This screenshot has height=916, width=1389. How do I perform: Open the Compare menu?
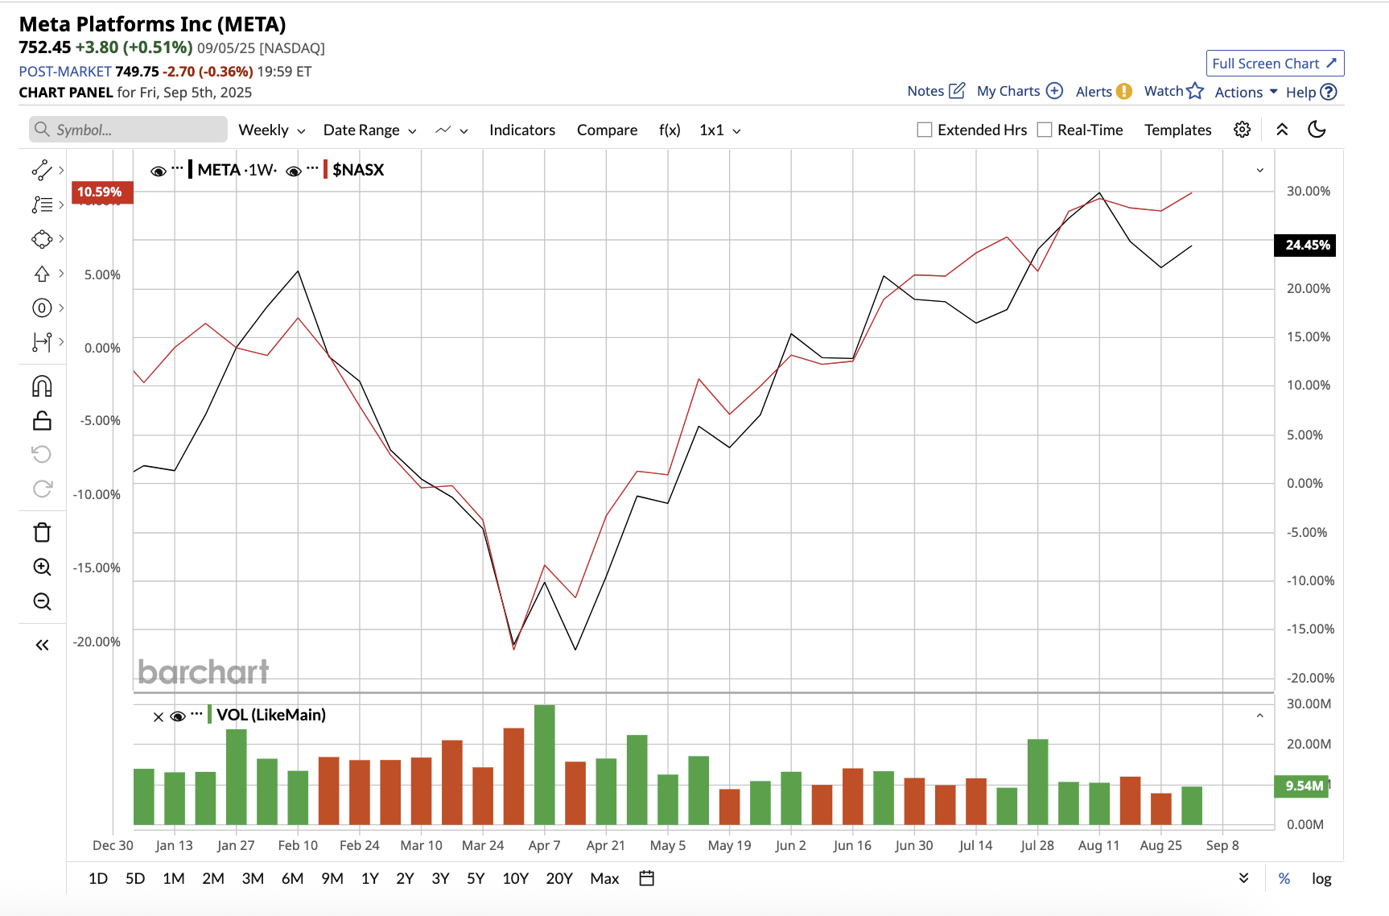tap(607, 130)
